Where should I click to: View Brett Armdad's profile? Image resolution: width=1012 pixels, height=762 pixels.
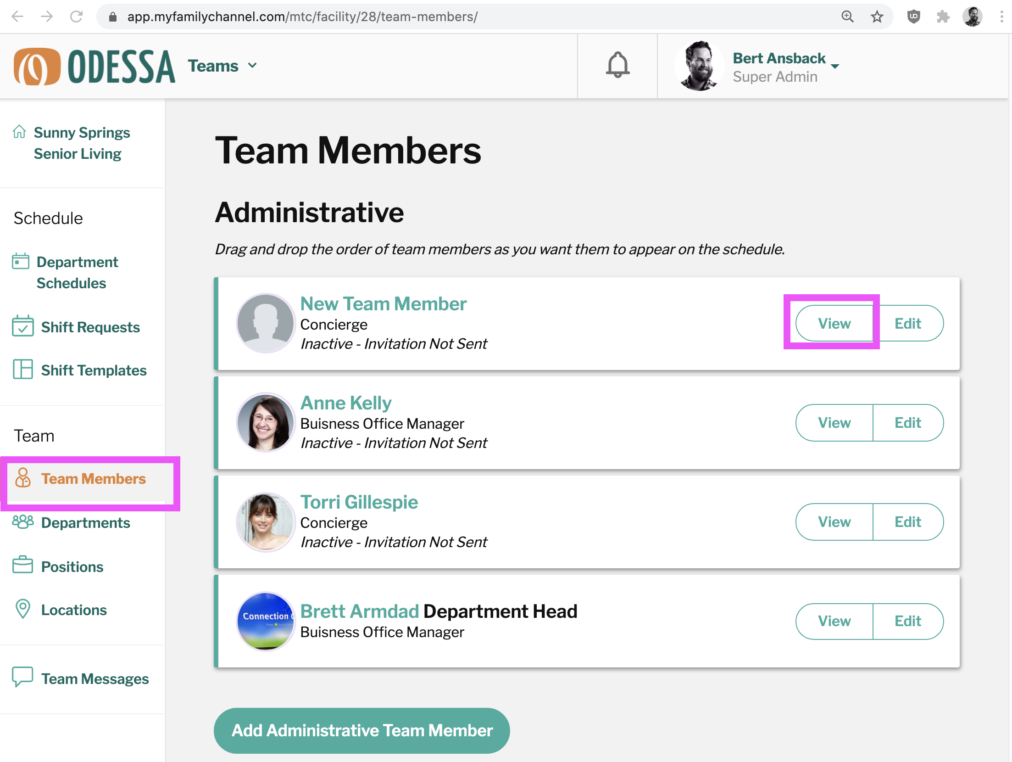point(834,621)
